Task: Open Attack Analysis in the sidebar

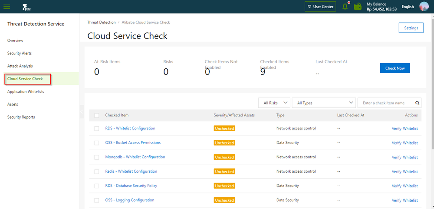Action: [20, 66]
